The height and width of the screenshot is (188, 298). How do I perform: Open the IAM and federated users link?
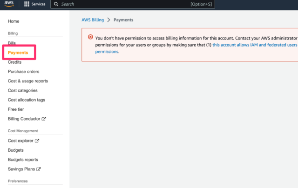255,45
